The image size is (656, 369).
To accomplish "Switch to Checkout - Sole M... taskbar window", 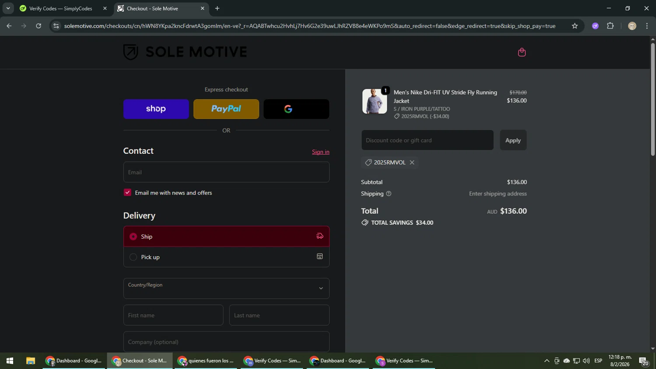I will (140, 361).
